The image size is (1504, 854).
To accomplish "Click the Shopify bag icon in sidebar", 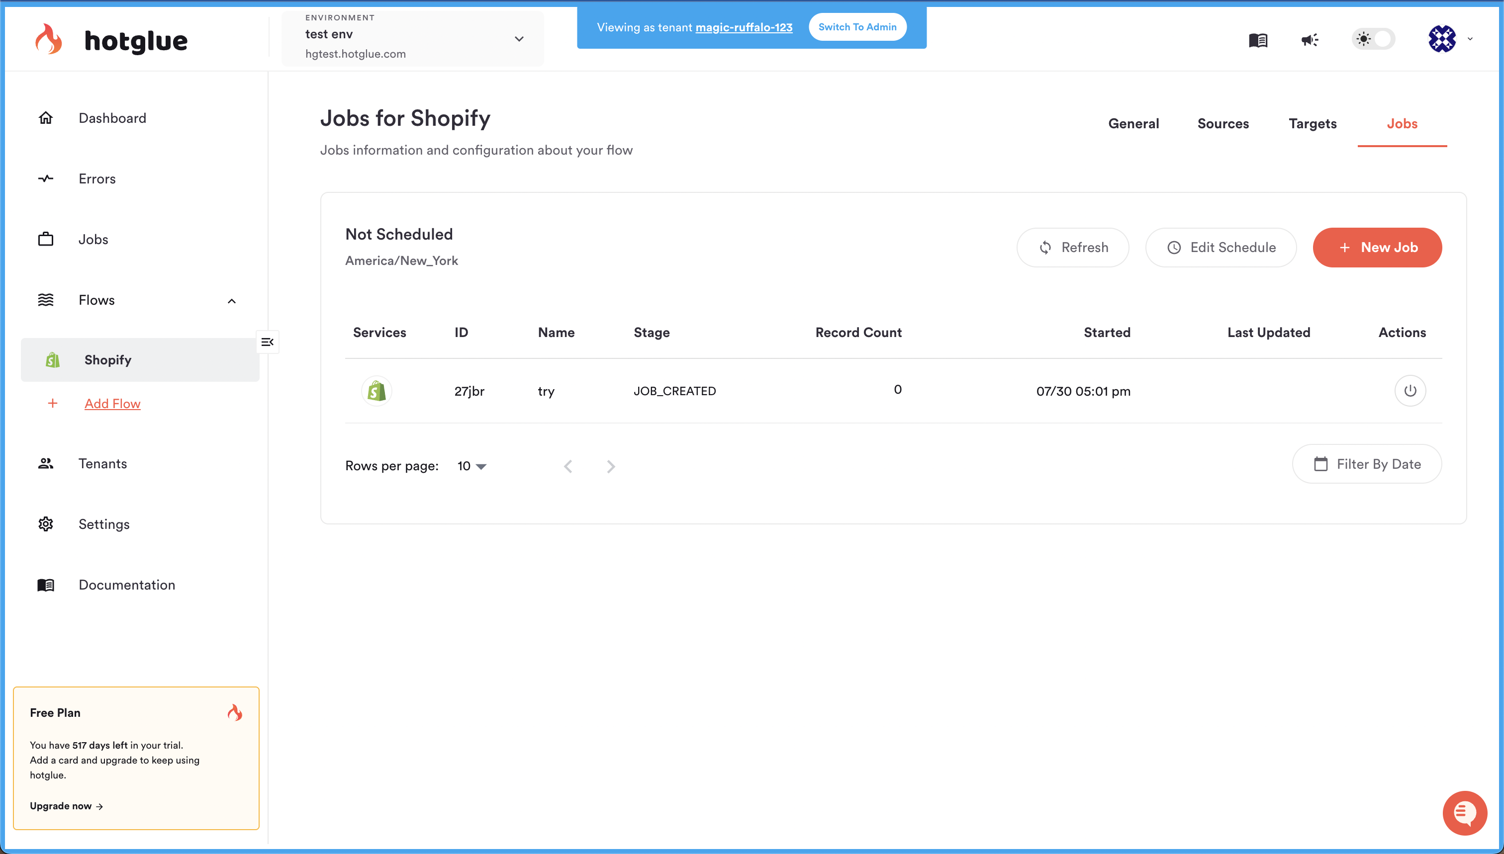I will pyautogui.click(x=53, y=359).
